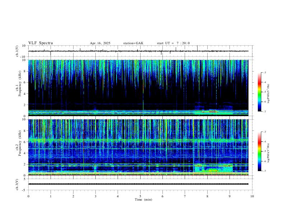This screenshot has width=284, height=220.
Task: Click time axis tick label "7"
Action: (x=185, y=196)
